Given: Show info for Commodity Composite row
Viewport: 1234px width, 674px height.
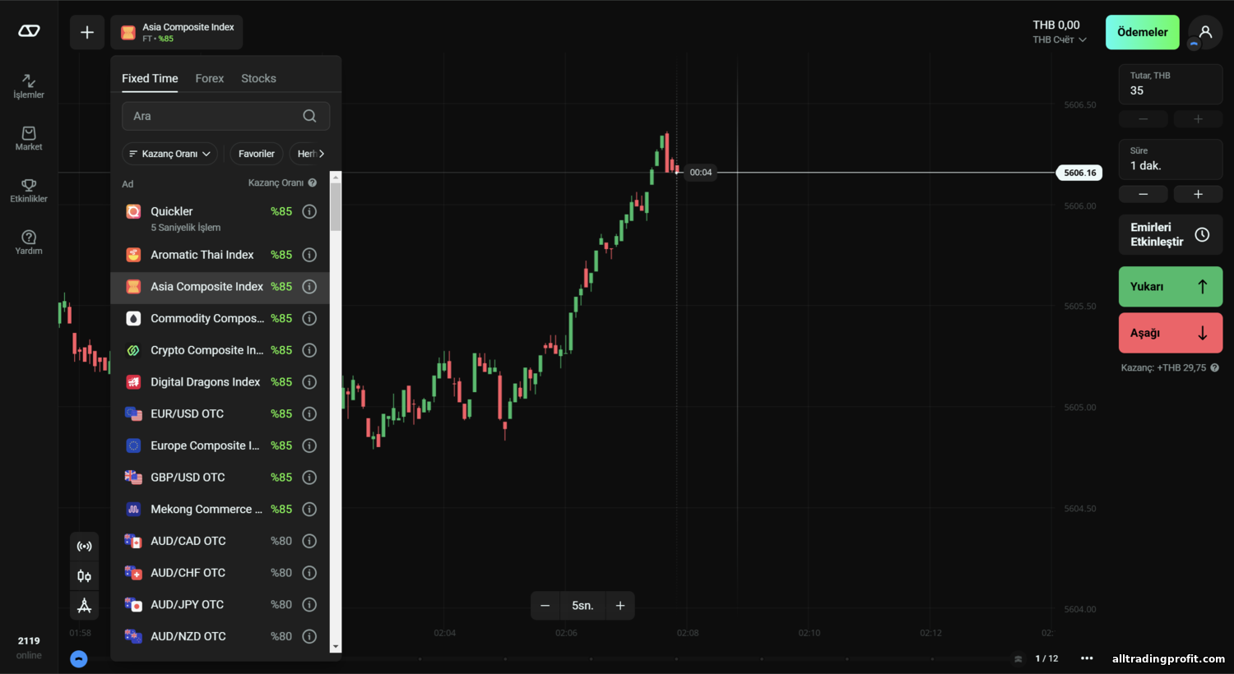Looking at the screenshot, I should (x=309, y=318).
